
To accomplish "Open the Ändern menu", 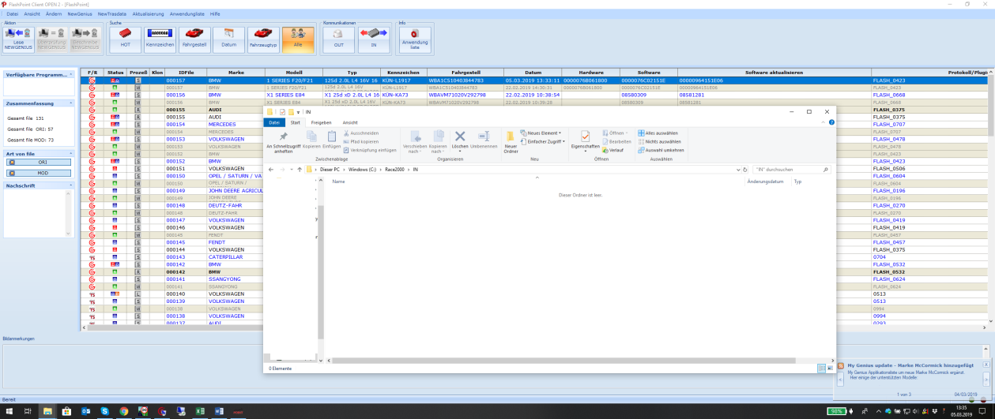I will (54, 14).
